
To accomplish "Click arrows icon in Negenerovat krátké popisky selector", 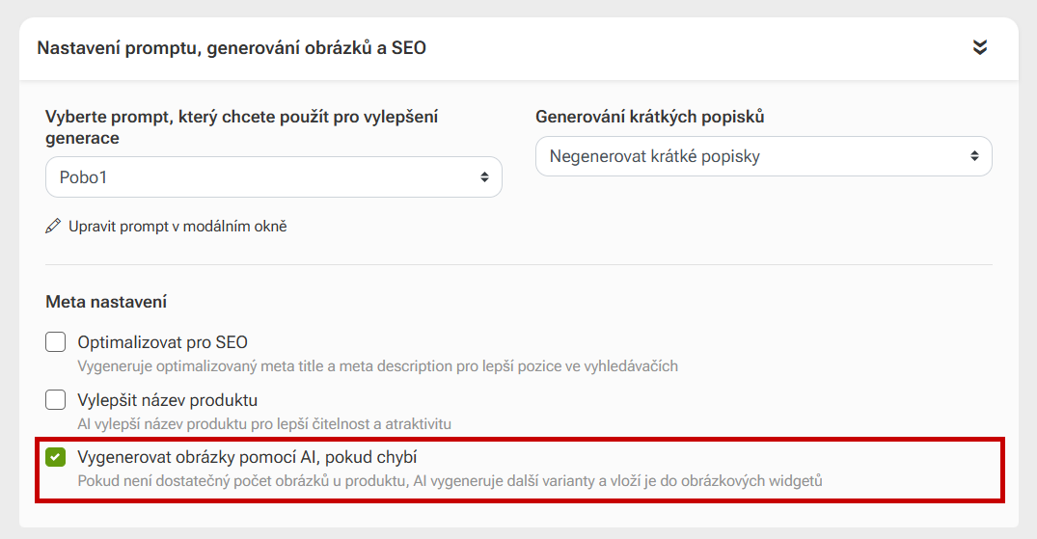I will click(974, 155).
